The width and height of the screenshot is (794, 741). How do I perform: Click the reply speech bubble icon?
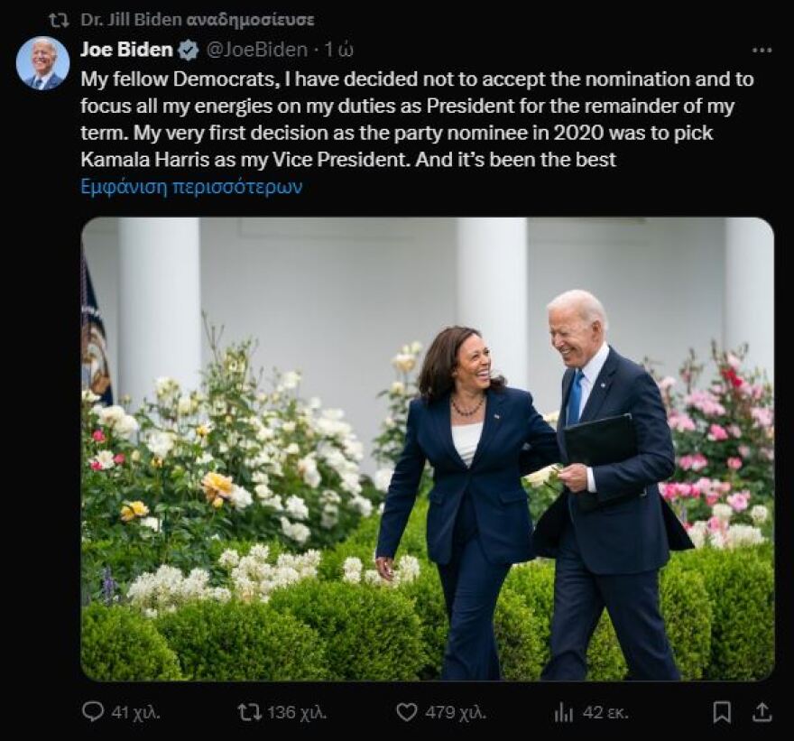(x=93, y=712)
